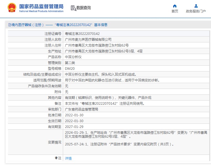
Task: Click the document icon before 境内医疗器械
Action: point(10,25)
